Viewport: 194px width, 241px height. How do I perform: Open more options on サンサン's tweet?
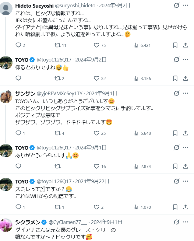185,93
